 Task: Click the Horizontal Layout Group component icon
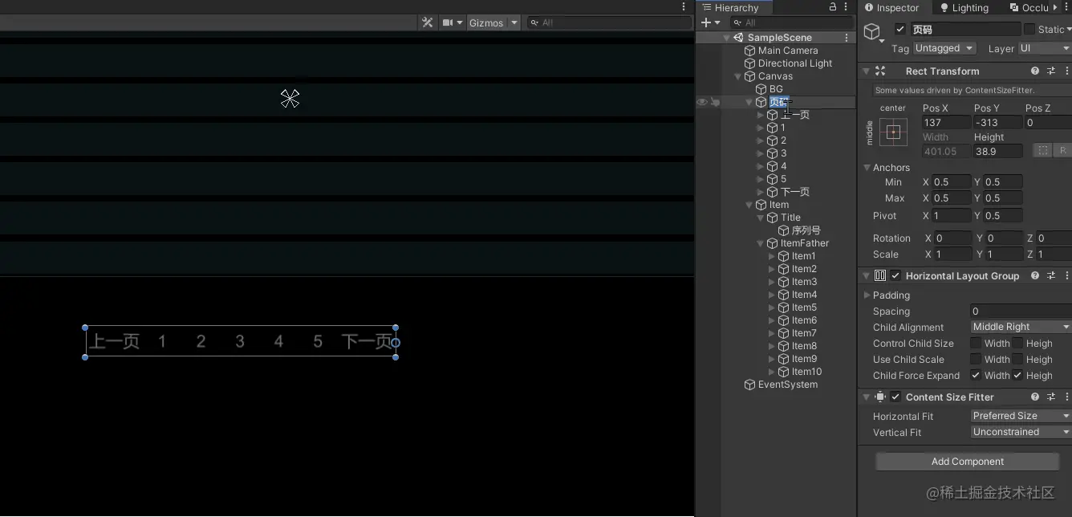coord(880,275)
